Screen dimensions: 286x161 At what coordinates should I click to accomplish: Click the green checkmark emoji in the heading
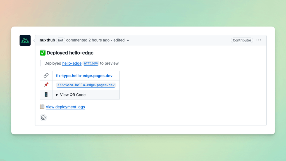coord(43,53)
